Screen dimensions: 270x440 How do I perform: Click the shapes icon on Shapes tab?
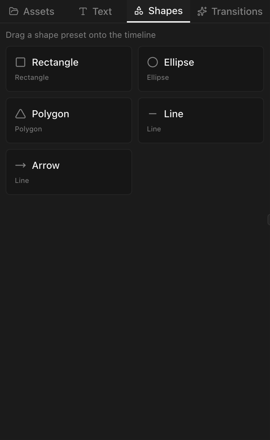tap(139, 11)
